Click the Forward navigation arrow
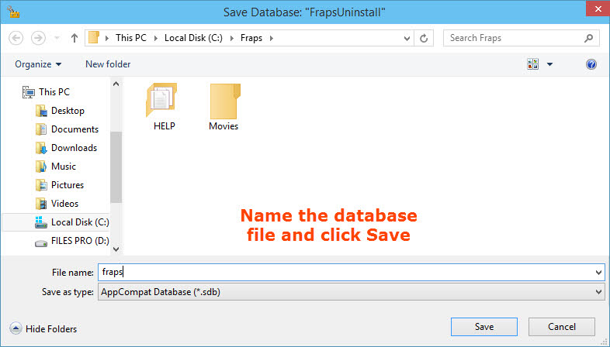Viewport: 610px width, 347px height. click(x=38, y=38)
